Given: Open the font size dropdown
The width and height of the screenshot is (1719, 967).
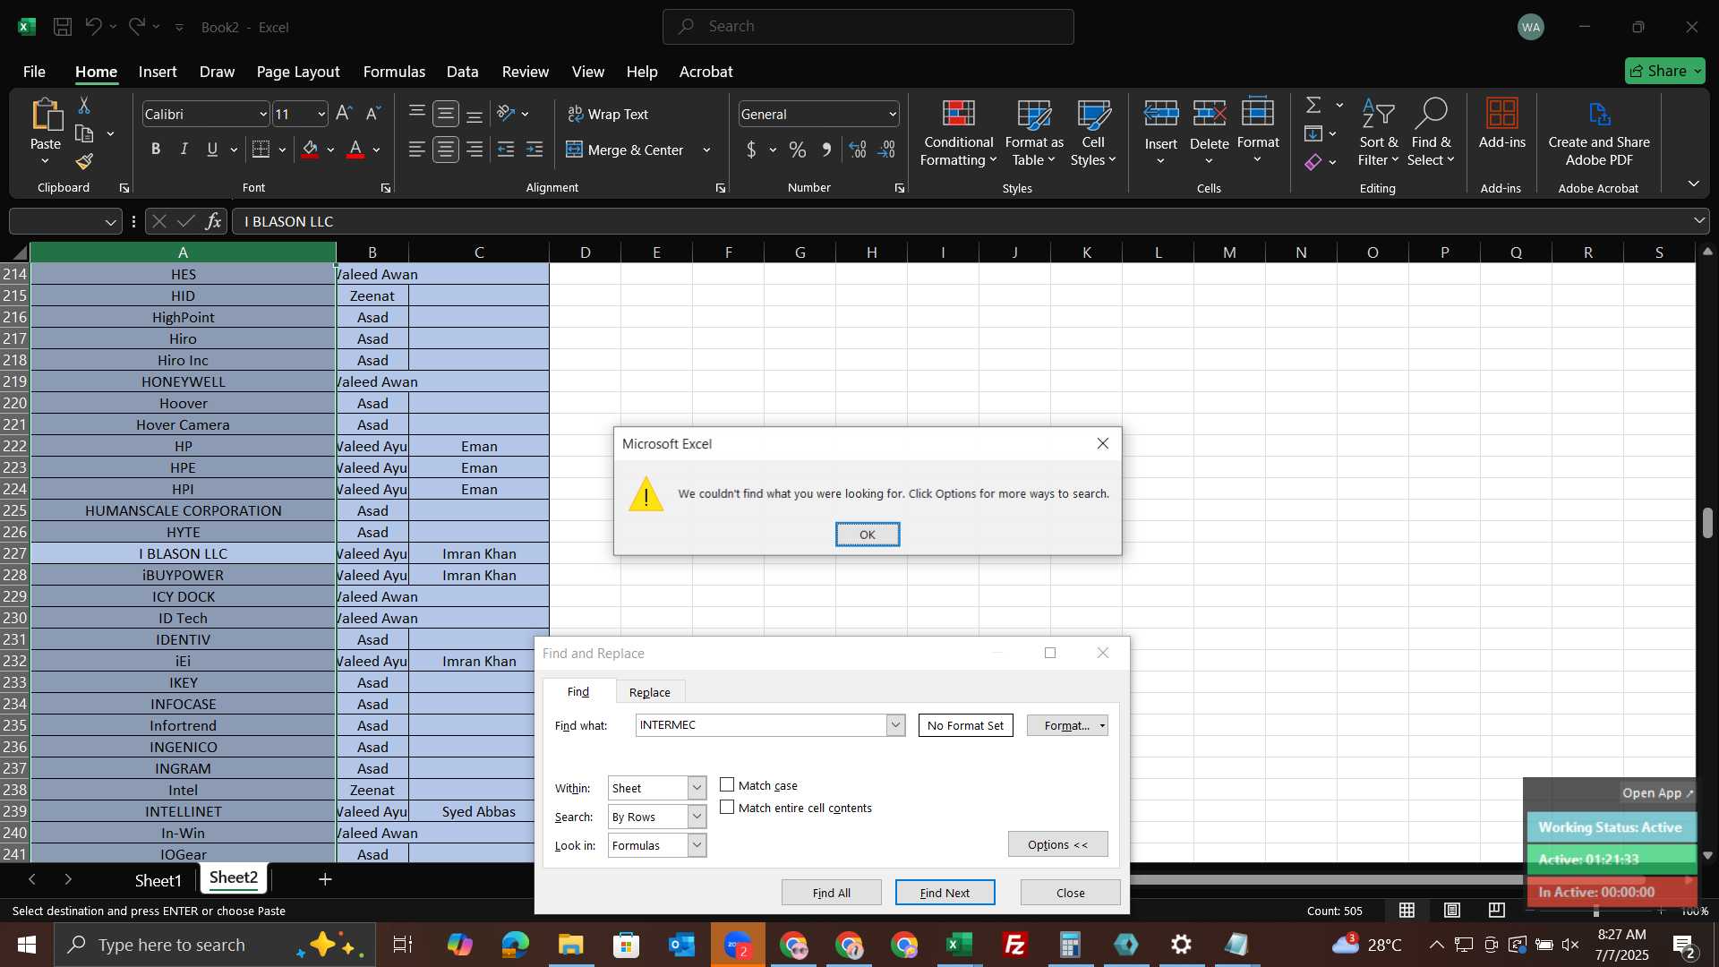Looking at the screenshot, I should 321,114.
